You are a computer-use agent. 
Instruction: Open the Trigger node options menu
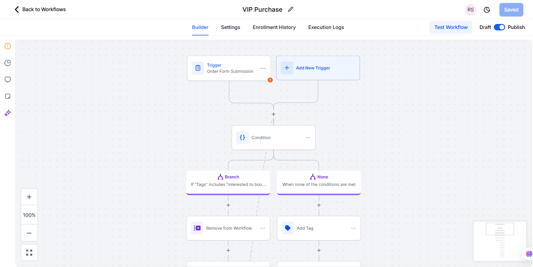263,68
